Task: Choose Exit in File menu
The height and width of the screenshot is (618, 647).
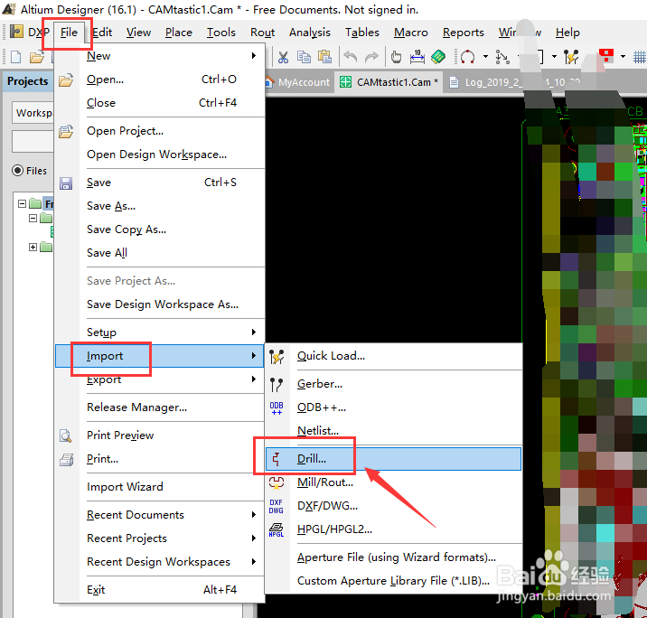Action: [x=160, y=590]
